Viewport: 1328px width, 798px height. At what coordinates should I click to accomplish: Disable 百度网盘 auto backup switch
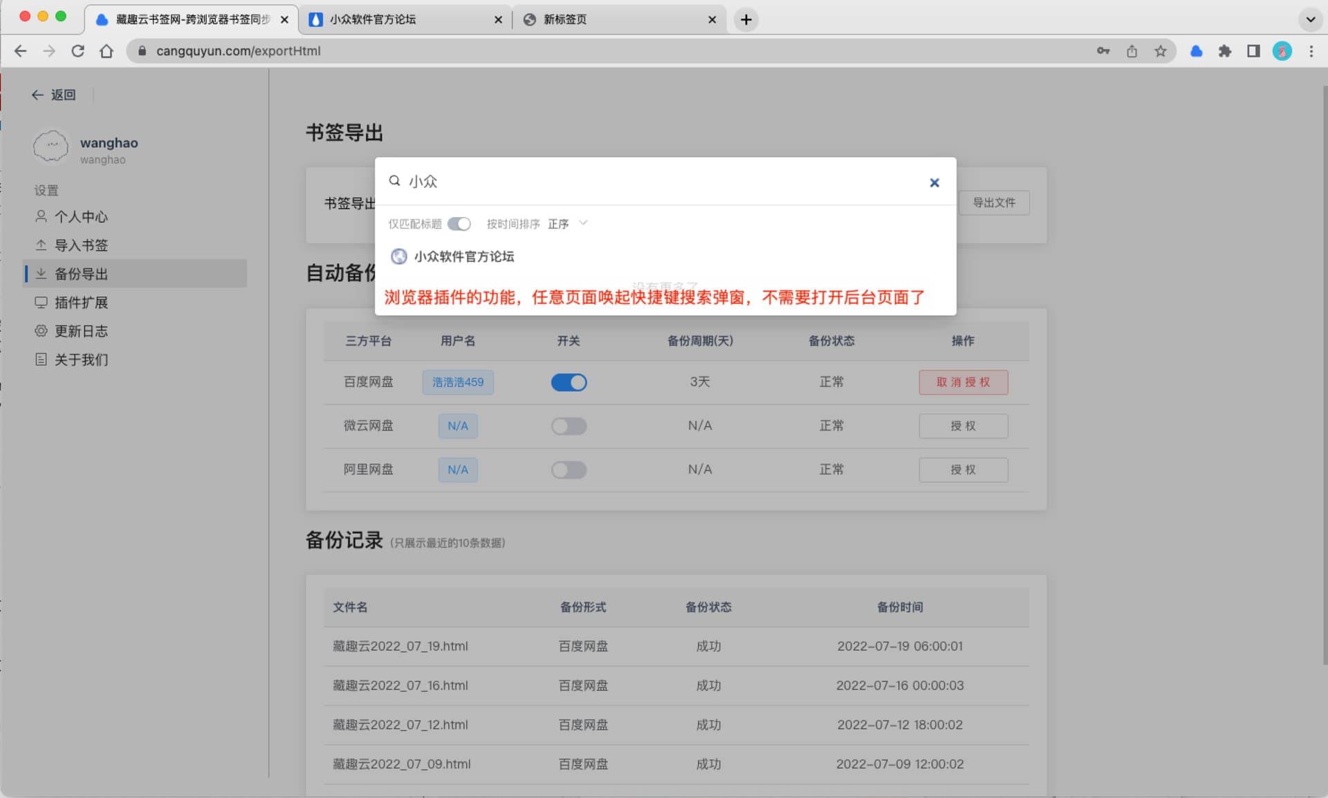[x=569, y=382]
